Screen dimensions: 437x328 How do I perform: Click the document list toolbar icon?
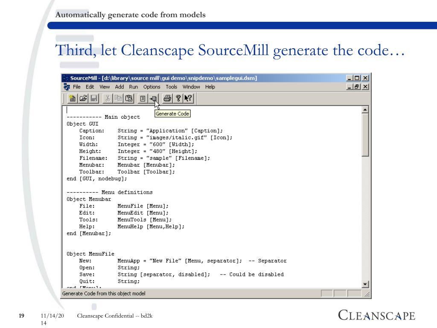point(143,98)
